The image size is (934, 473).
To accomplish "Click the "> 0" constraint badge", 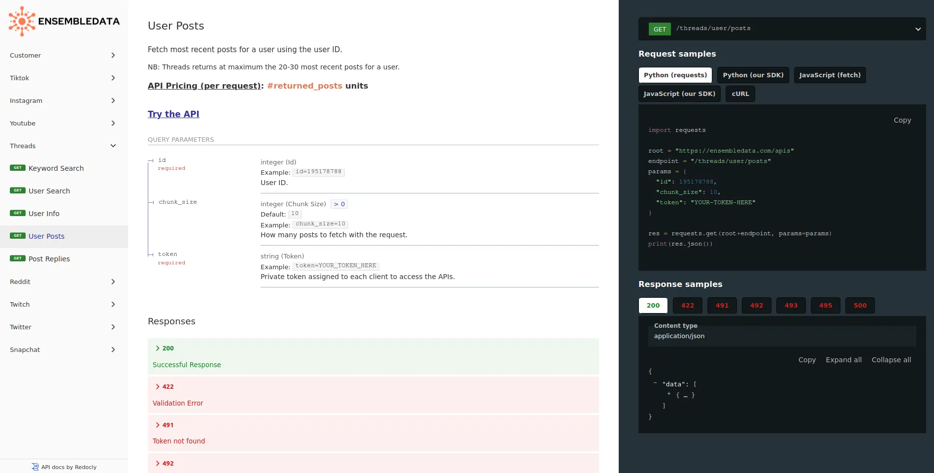I will (x=339, y=204).
